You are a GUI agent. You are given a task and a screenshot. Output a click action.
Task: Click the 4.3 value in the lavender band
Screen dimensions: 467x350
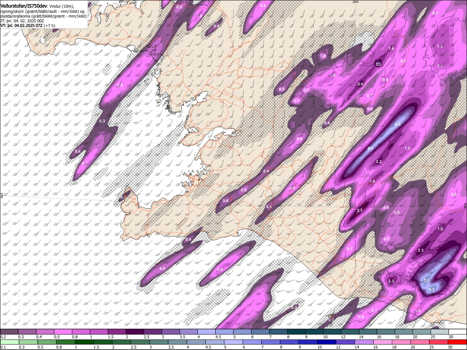point(370,148)
